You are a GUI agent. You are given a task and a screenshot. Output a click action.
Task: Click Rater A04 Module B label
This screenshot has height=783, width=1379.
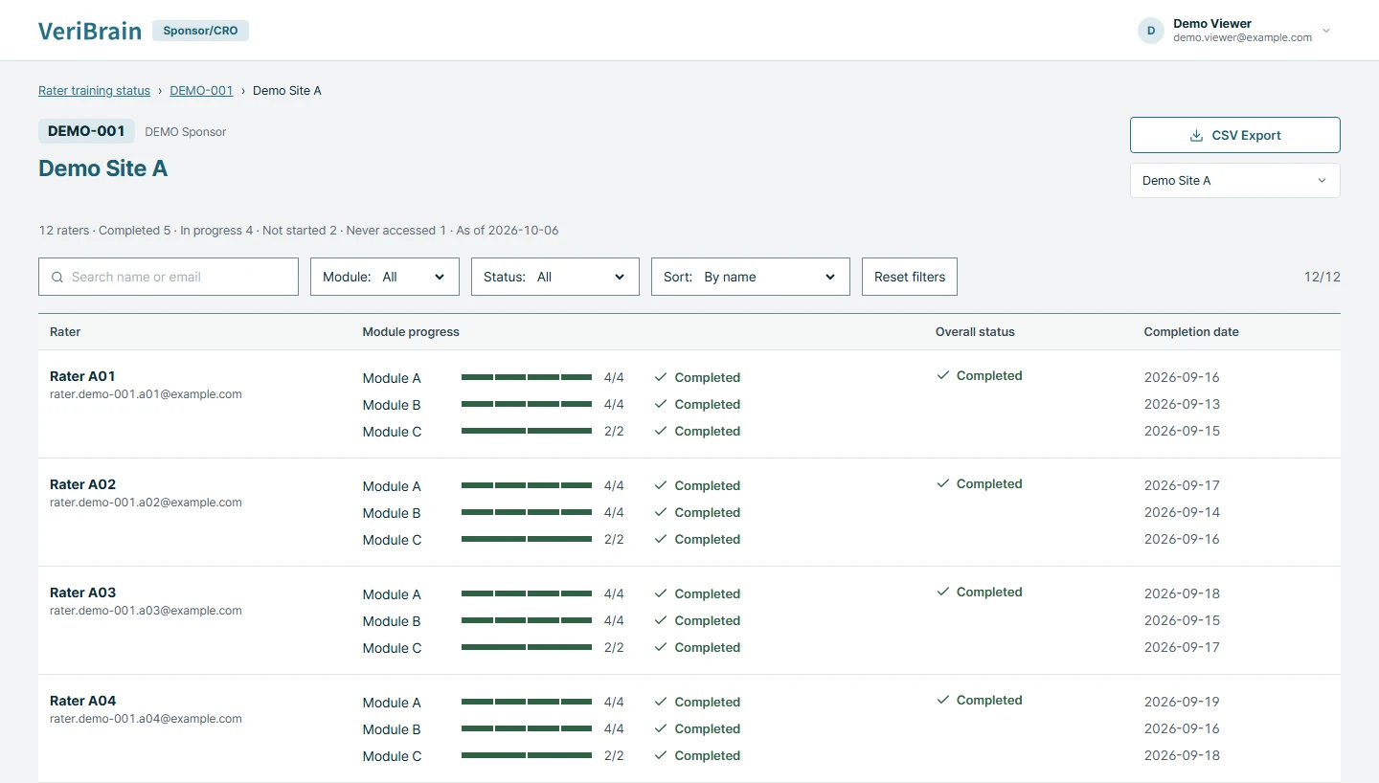(x=392, y=729)
